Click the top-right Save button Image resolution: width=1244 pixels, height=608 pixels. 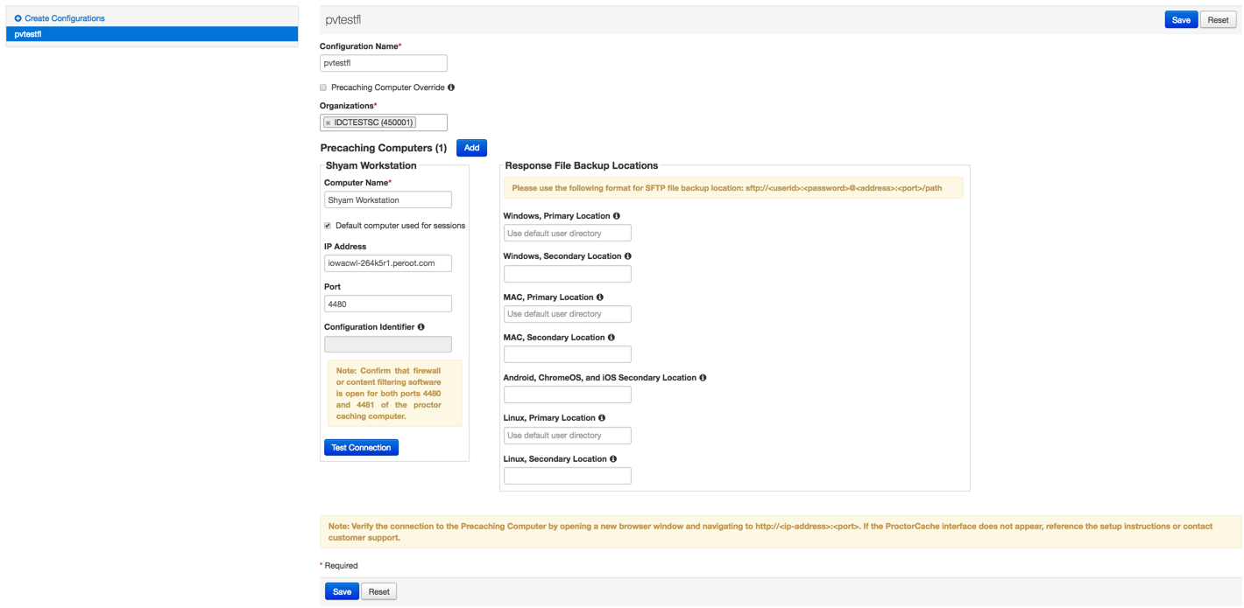coord(1180,20)
